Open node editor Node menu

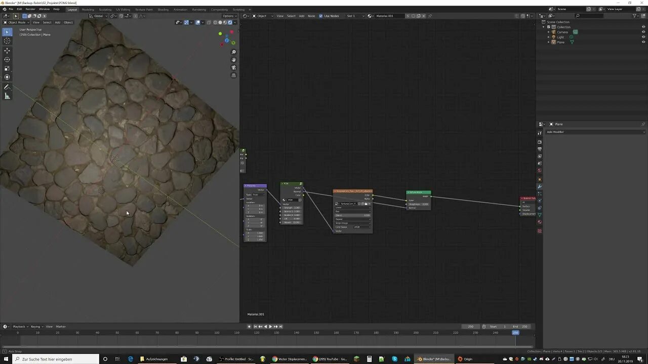click(311, 16)
